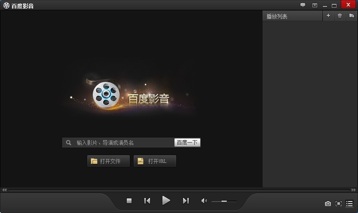This screenshot has height=213, width=358.
Task: Click the 百度一下 search button
Action: [187, 143]
